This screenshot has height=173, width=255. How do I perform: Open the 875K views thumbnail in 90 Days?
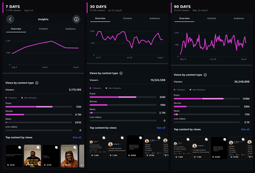click(x=237, y=148)
